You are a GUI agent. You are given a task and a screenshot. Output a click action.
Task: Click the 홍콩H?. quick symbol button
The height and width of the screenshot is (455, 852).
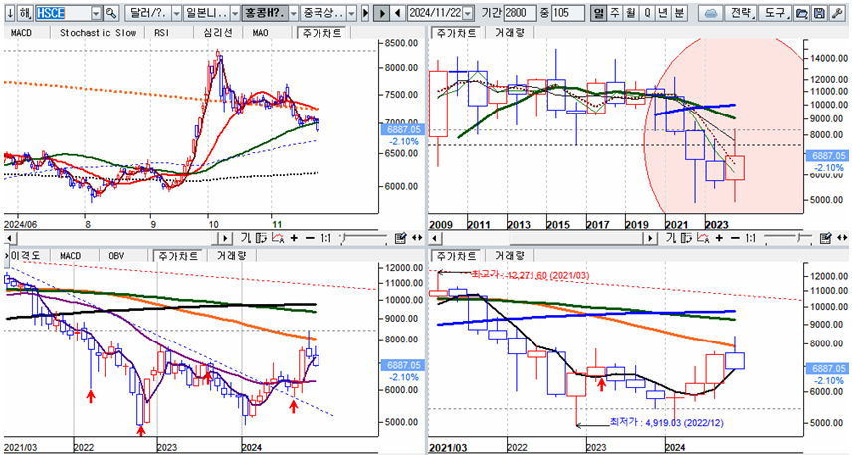pyautogui.click(x=265, y=13)
